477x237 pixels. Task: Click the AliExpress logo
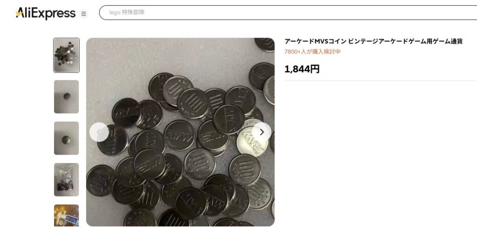click(46, 13)
